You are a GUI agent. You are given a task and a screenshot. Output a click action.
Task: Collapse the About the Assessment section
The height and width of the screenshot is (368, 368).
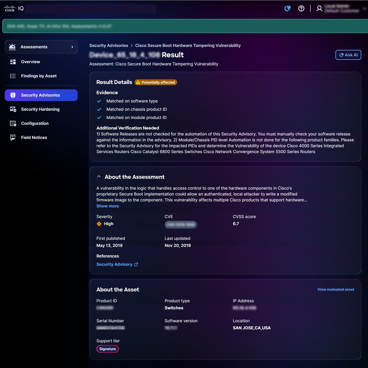click(x=99, y=177)
